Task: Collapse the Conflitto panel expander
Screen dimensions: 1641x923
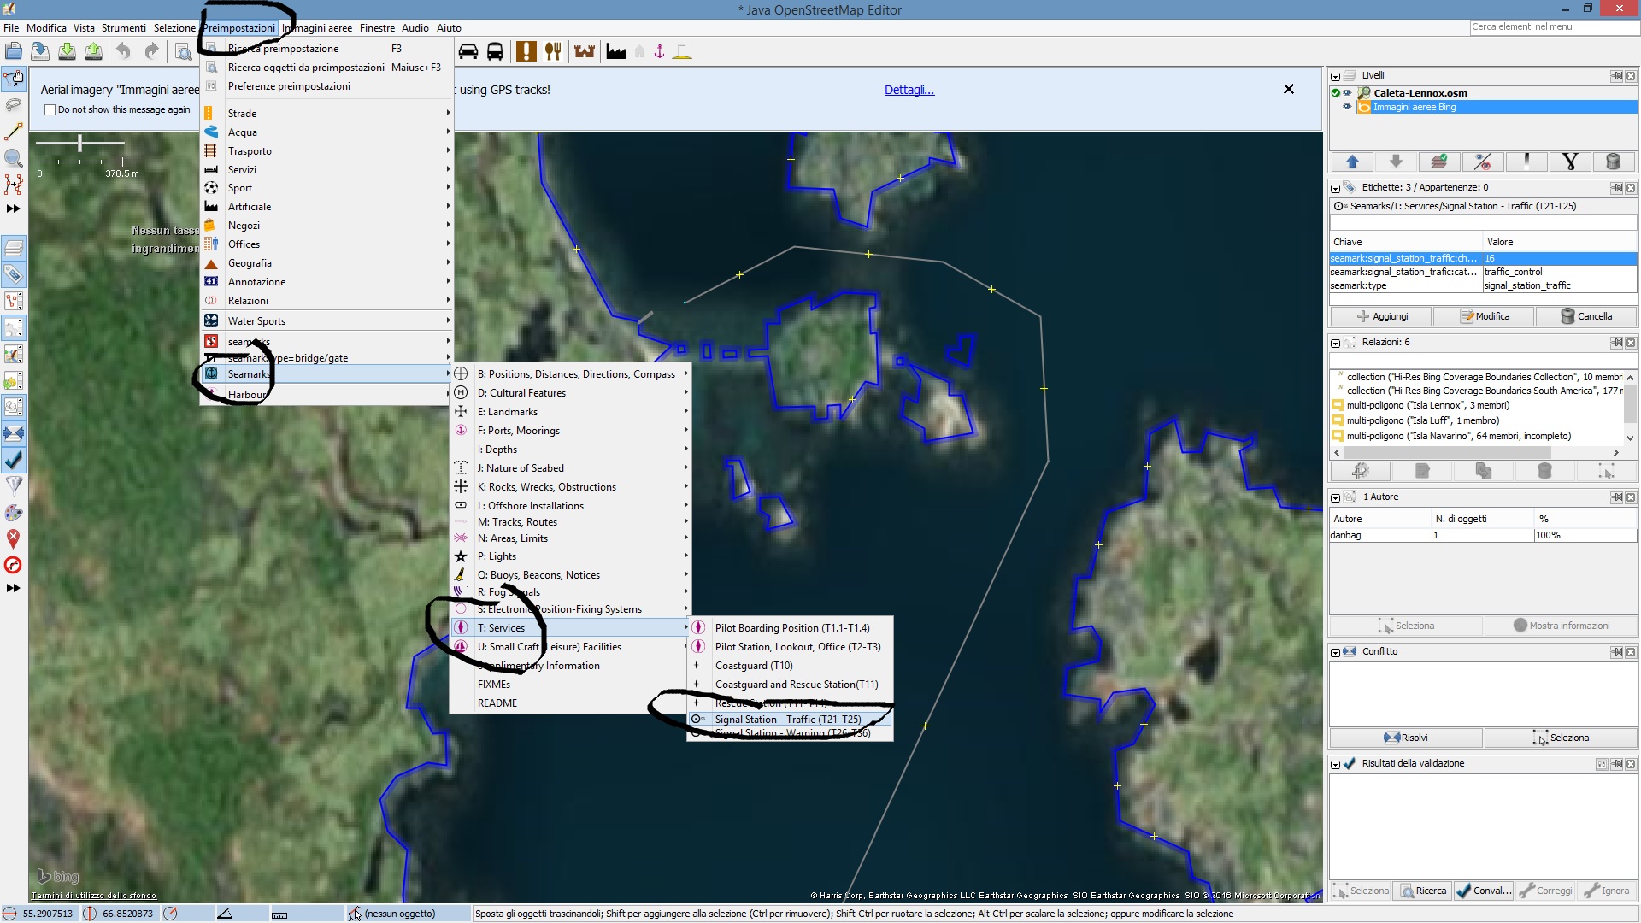Action: [1335, 652]
